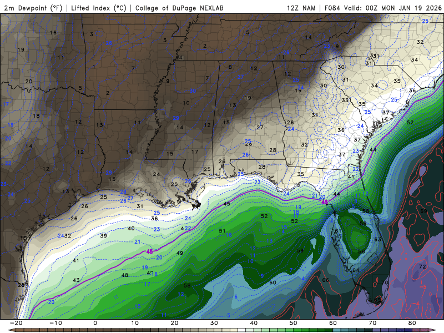Click the red "-4" lifted index contour label
The height and width of the screenshot is (333, 444).
pos(416,304)
